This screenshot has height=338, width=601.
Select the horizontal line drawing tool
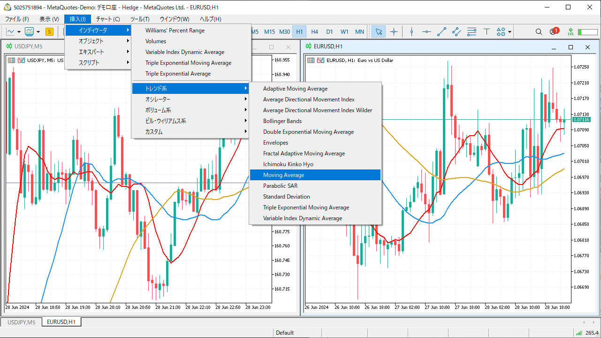pyautogui.click(x=426, y=32)
